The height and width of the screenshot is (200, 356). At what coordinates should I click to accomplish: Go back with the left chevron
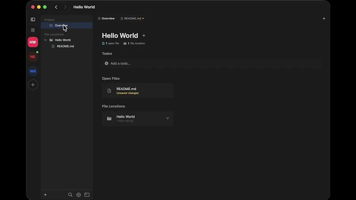point(56,7)
